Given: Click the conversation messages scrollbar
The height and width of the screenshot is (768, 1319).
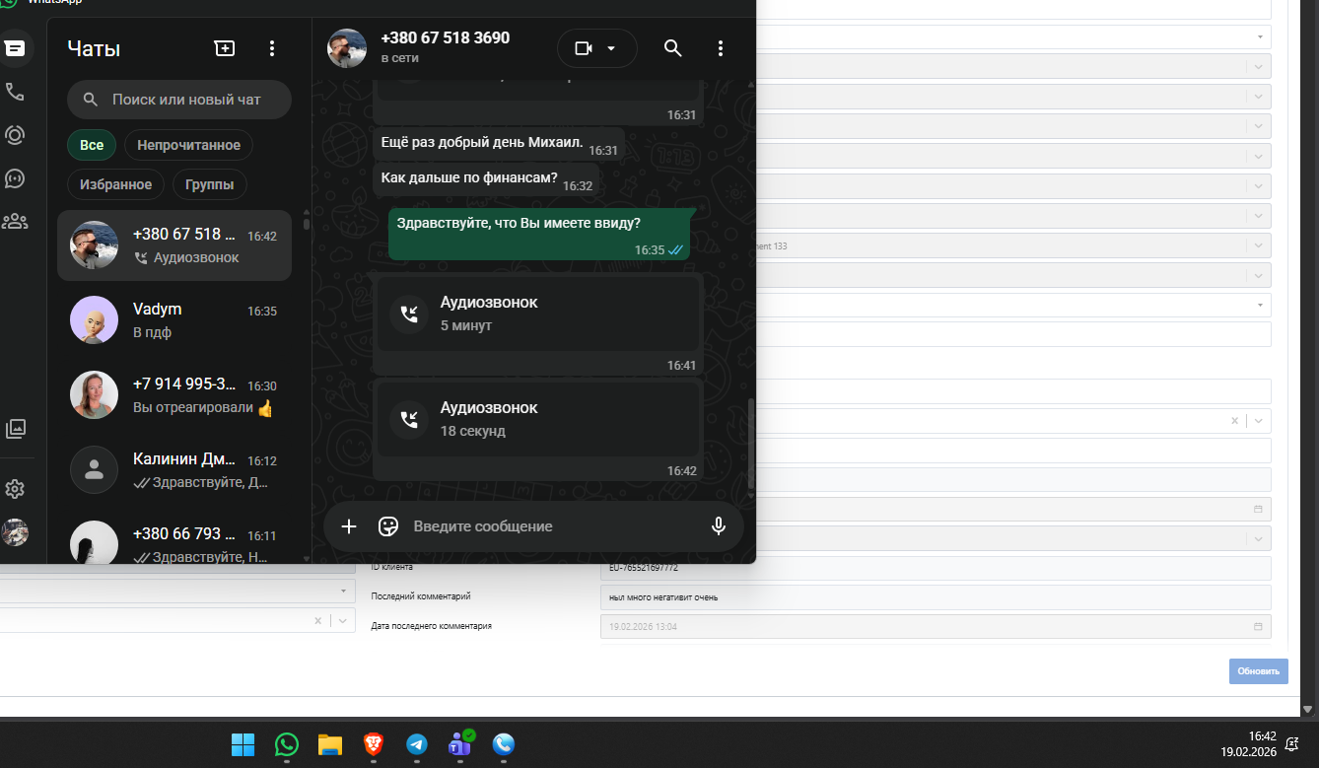Looking at the screenshot, I should (751, 444).
